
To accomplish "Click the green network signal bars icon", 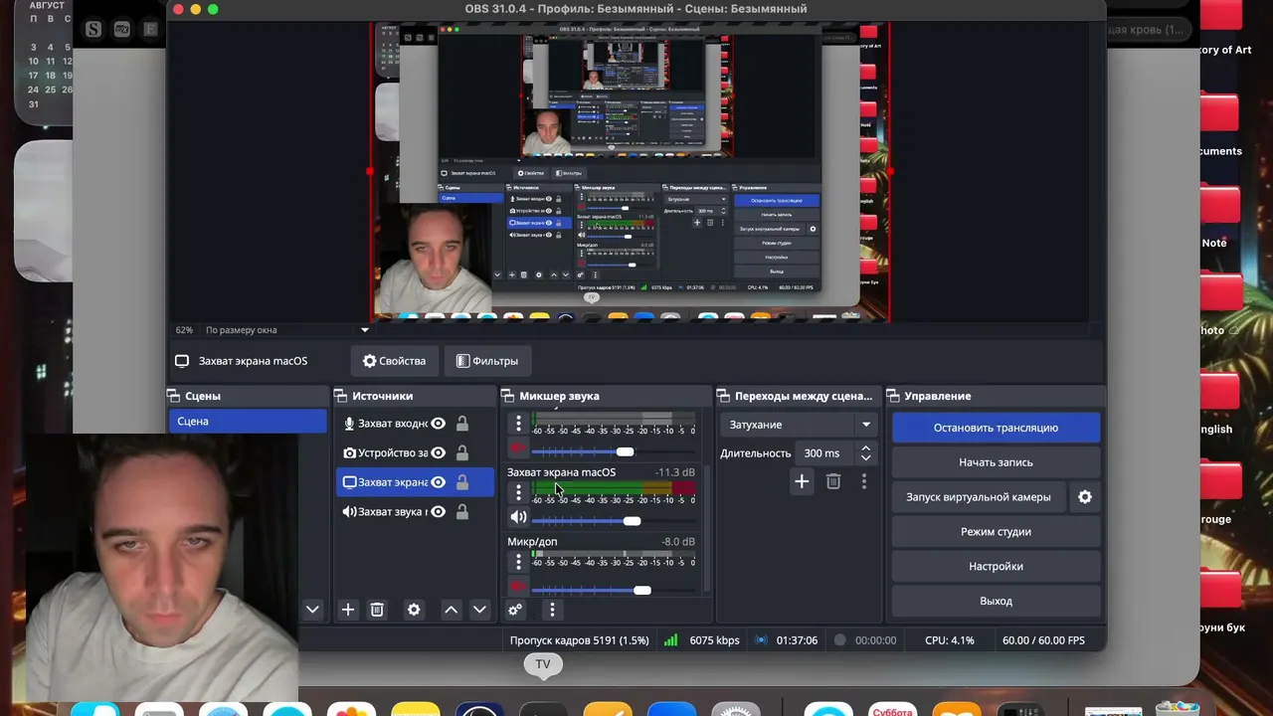I will coord(671,640).
